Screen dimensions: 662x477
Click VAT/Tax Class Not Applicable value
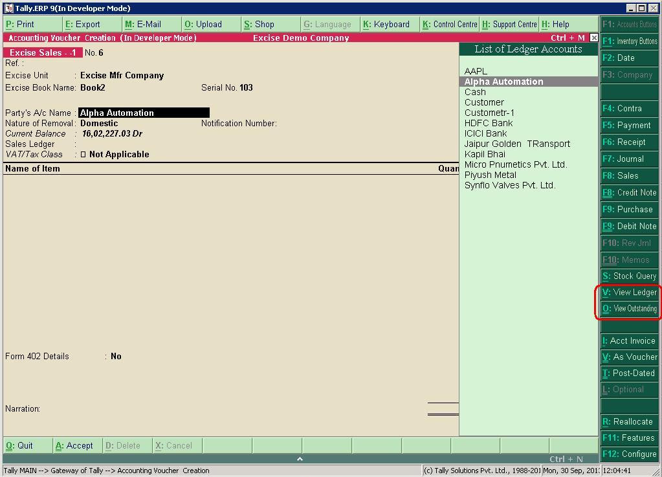(119, 155)
